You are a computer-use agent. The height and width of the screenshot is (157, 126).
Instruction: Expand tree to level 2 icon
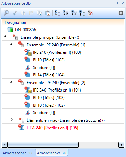[x=66, y=13]
